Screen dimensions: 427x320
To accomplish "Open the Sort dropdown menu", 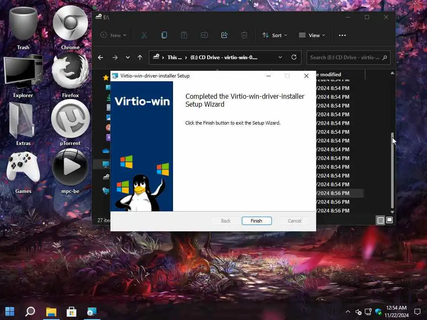I will pyautogui.click(x=274, y=35).
